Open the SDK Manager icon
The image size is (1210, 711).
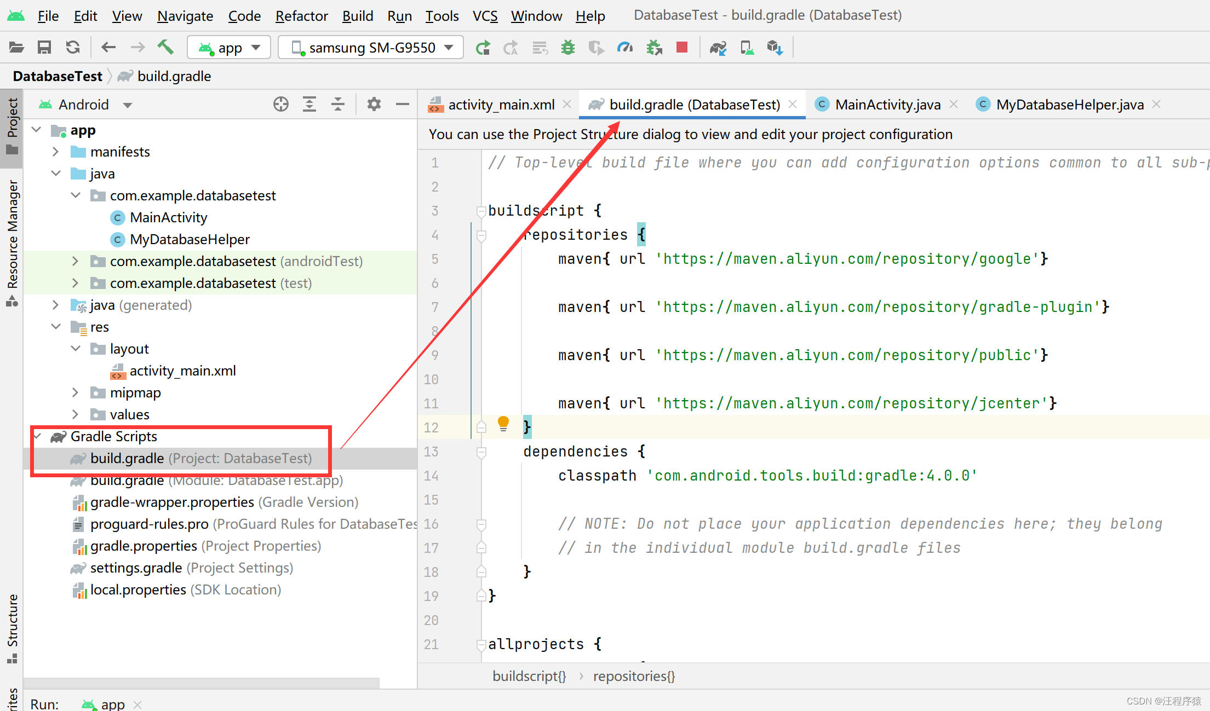(x=775, y=48)
